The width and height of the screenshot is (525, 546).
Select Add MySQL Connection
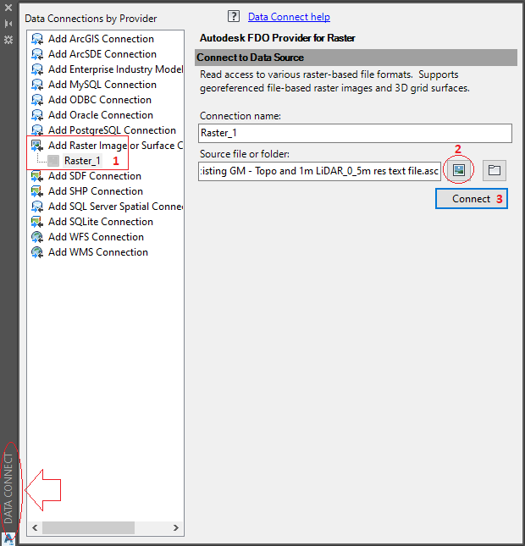[102, 85]
